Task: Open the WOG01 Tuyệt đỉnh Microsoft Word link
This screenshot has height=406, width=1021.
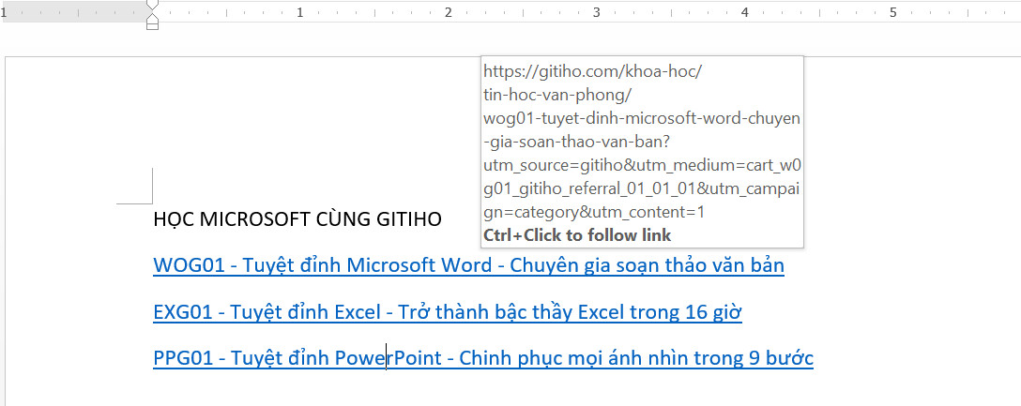Action: [x=468, y=265]
